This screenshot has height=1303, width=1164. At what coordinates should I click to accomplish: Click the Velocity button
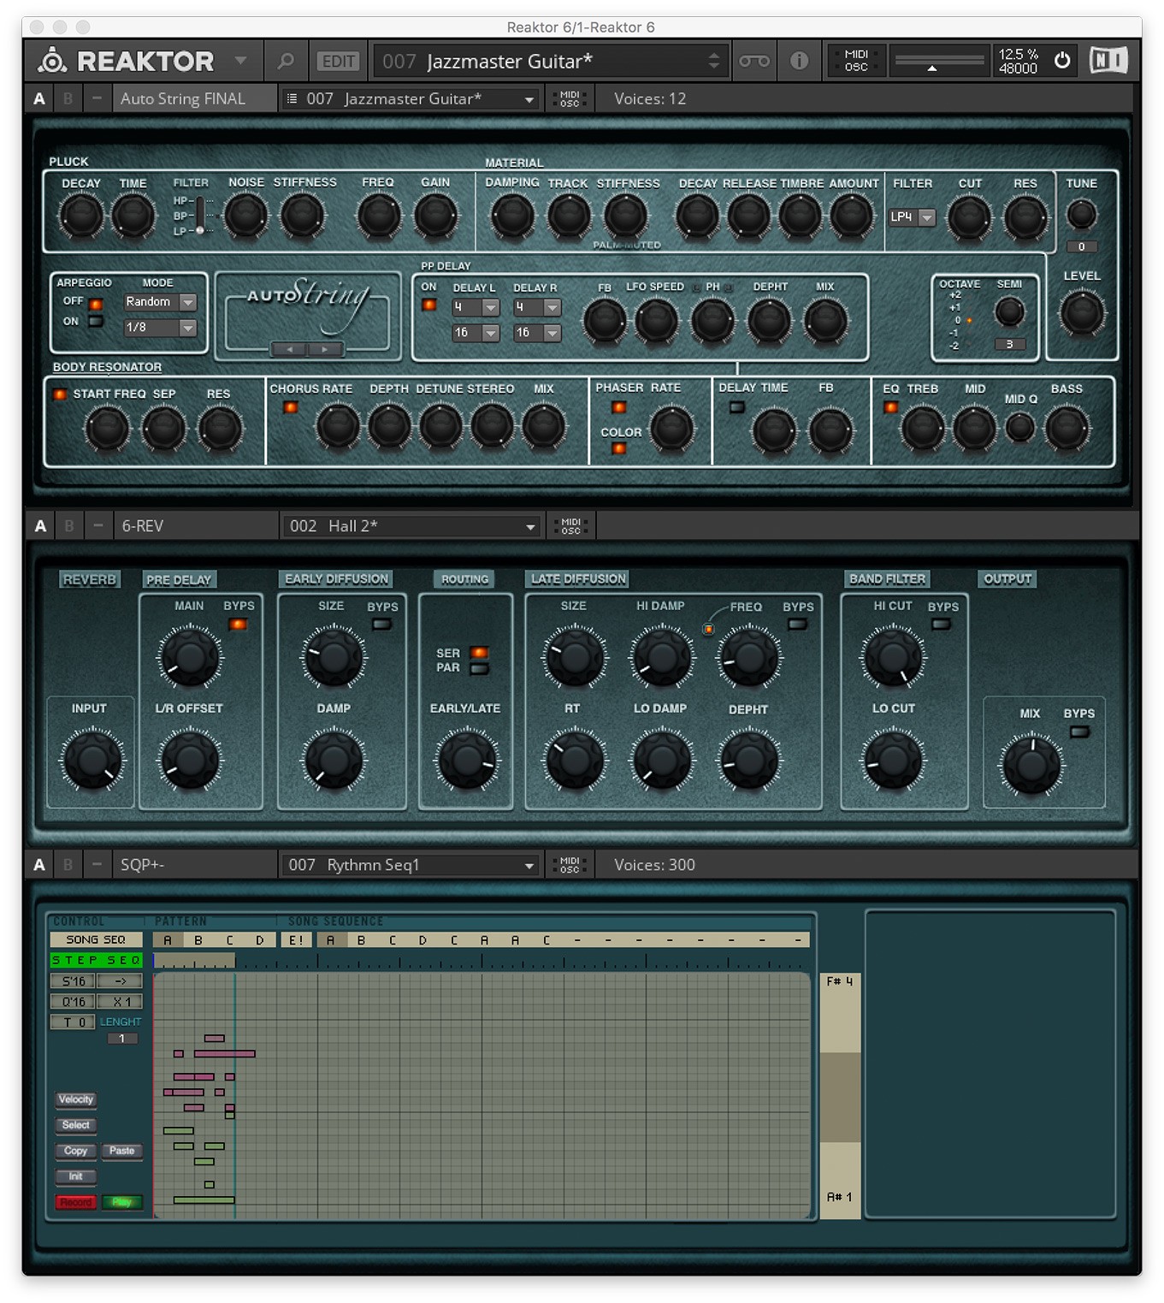(76, 1099)
